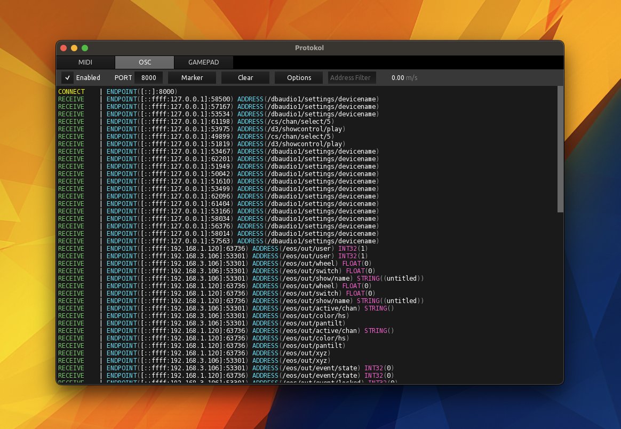Switch to the MIDI tab
The width and height of the screenshot is (621, 429).
point(85,62)
